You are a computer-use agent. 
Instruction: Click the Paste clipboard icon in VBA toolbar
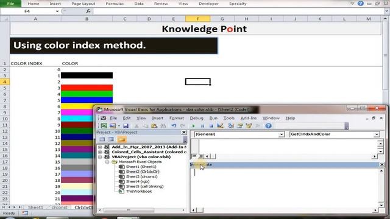[154, 126]
